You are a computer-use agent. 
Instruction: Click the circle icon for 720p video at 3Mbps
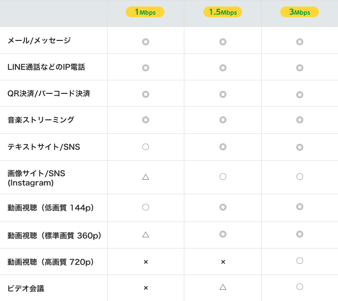click(300, 261)
